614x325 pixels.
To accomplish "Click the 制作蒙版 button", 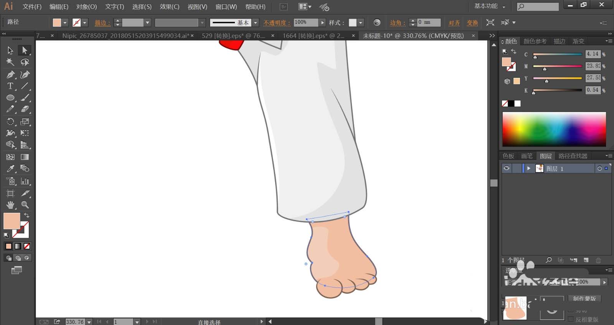I will [584, 298].
